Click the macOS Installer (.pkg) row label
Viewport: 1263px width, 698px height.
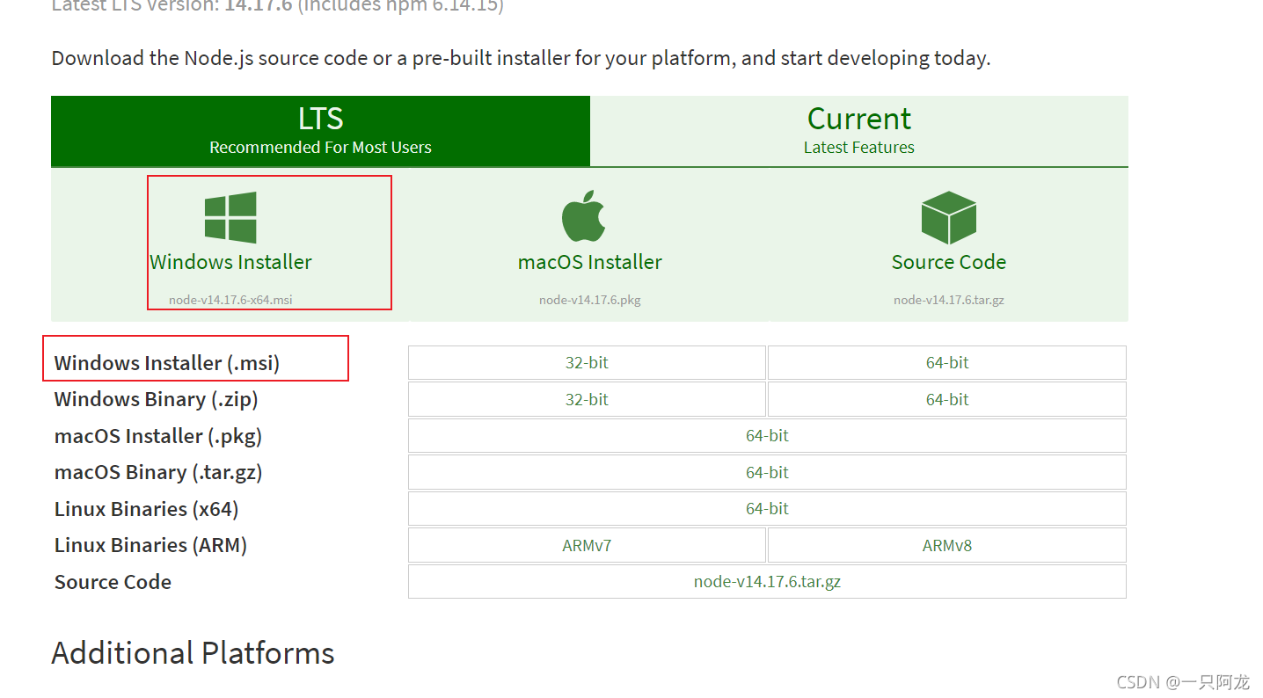click(158, 436)
